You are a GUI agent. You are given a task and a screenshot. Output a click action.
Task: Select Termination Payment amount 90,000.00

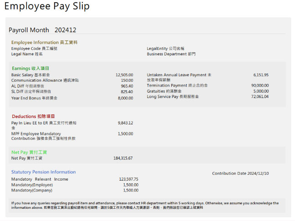click(260, 85)
